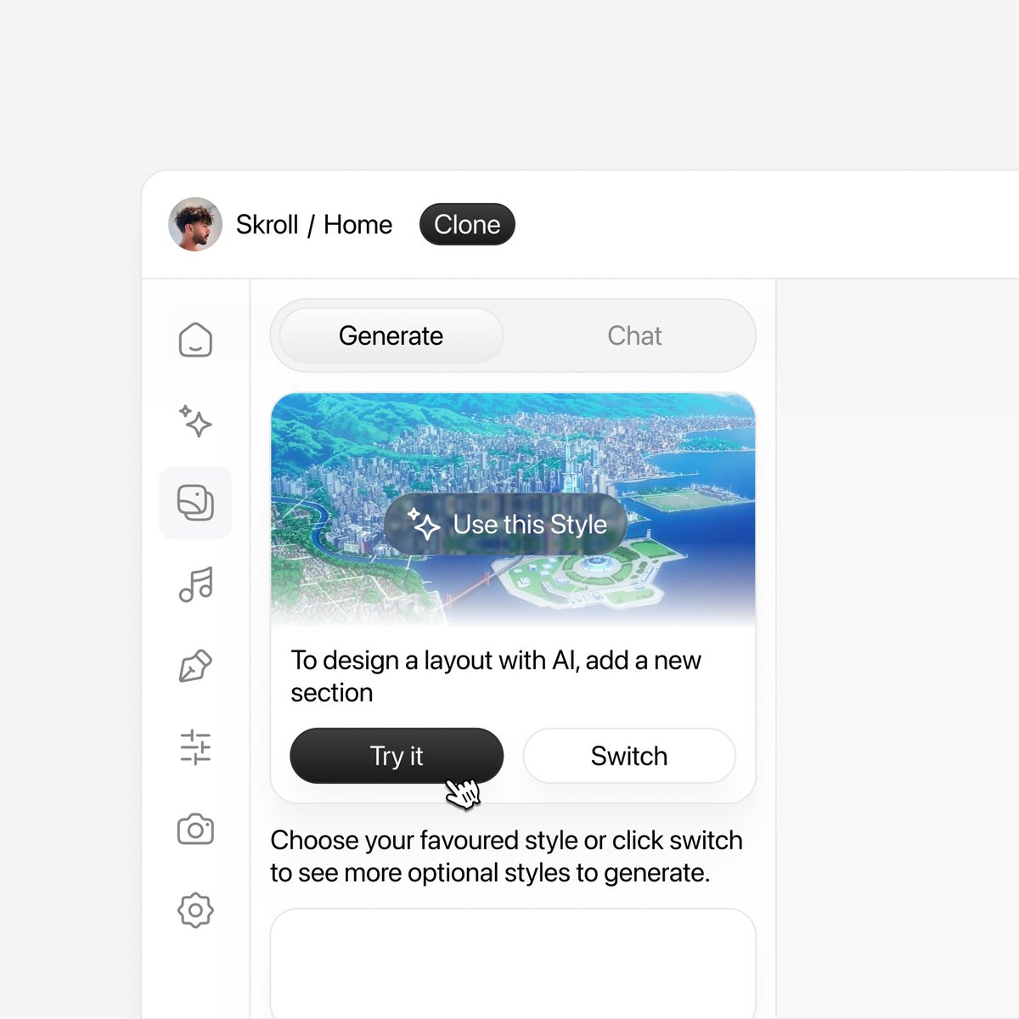Open the camera icon in sidebar
1019x1019 pixels.
pos(195,830)
